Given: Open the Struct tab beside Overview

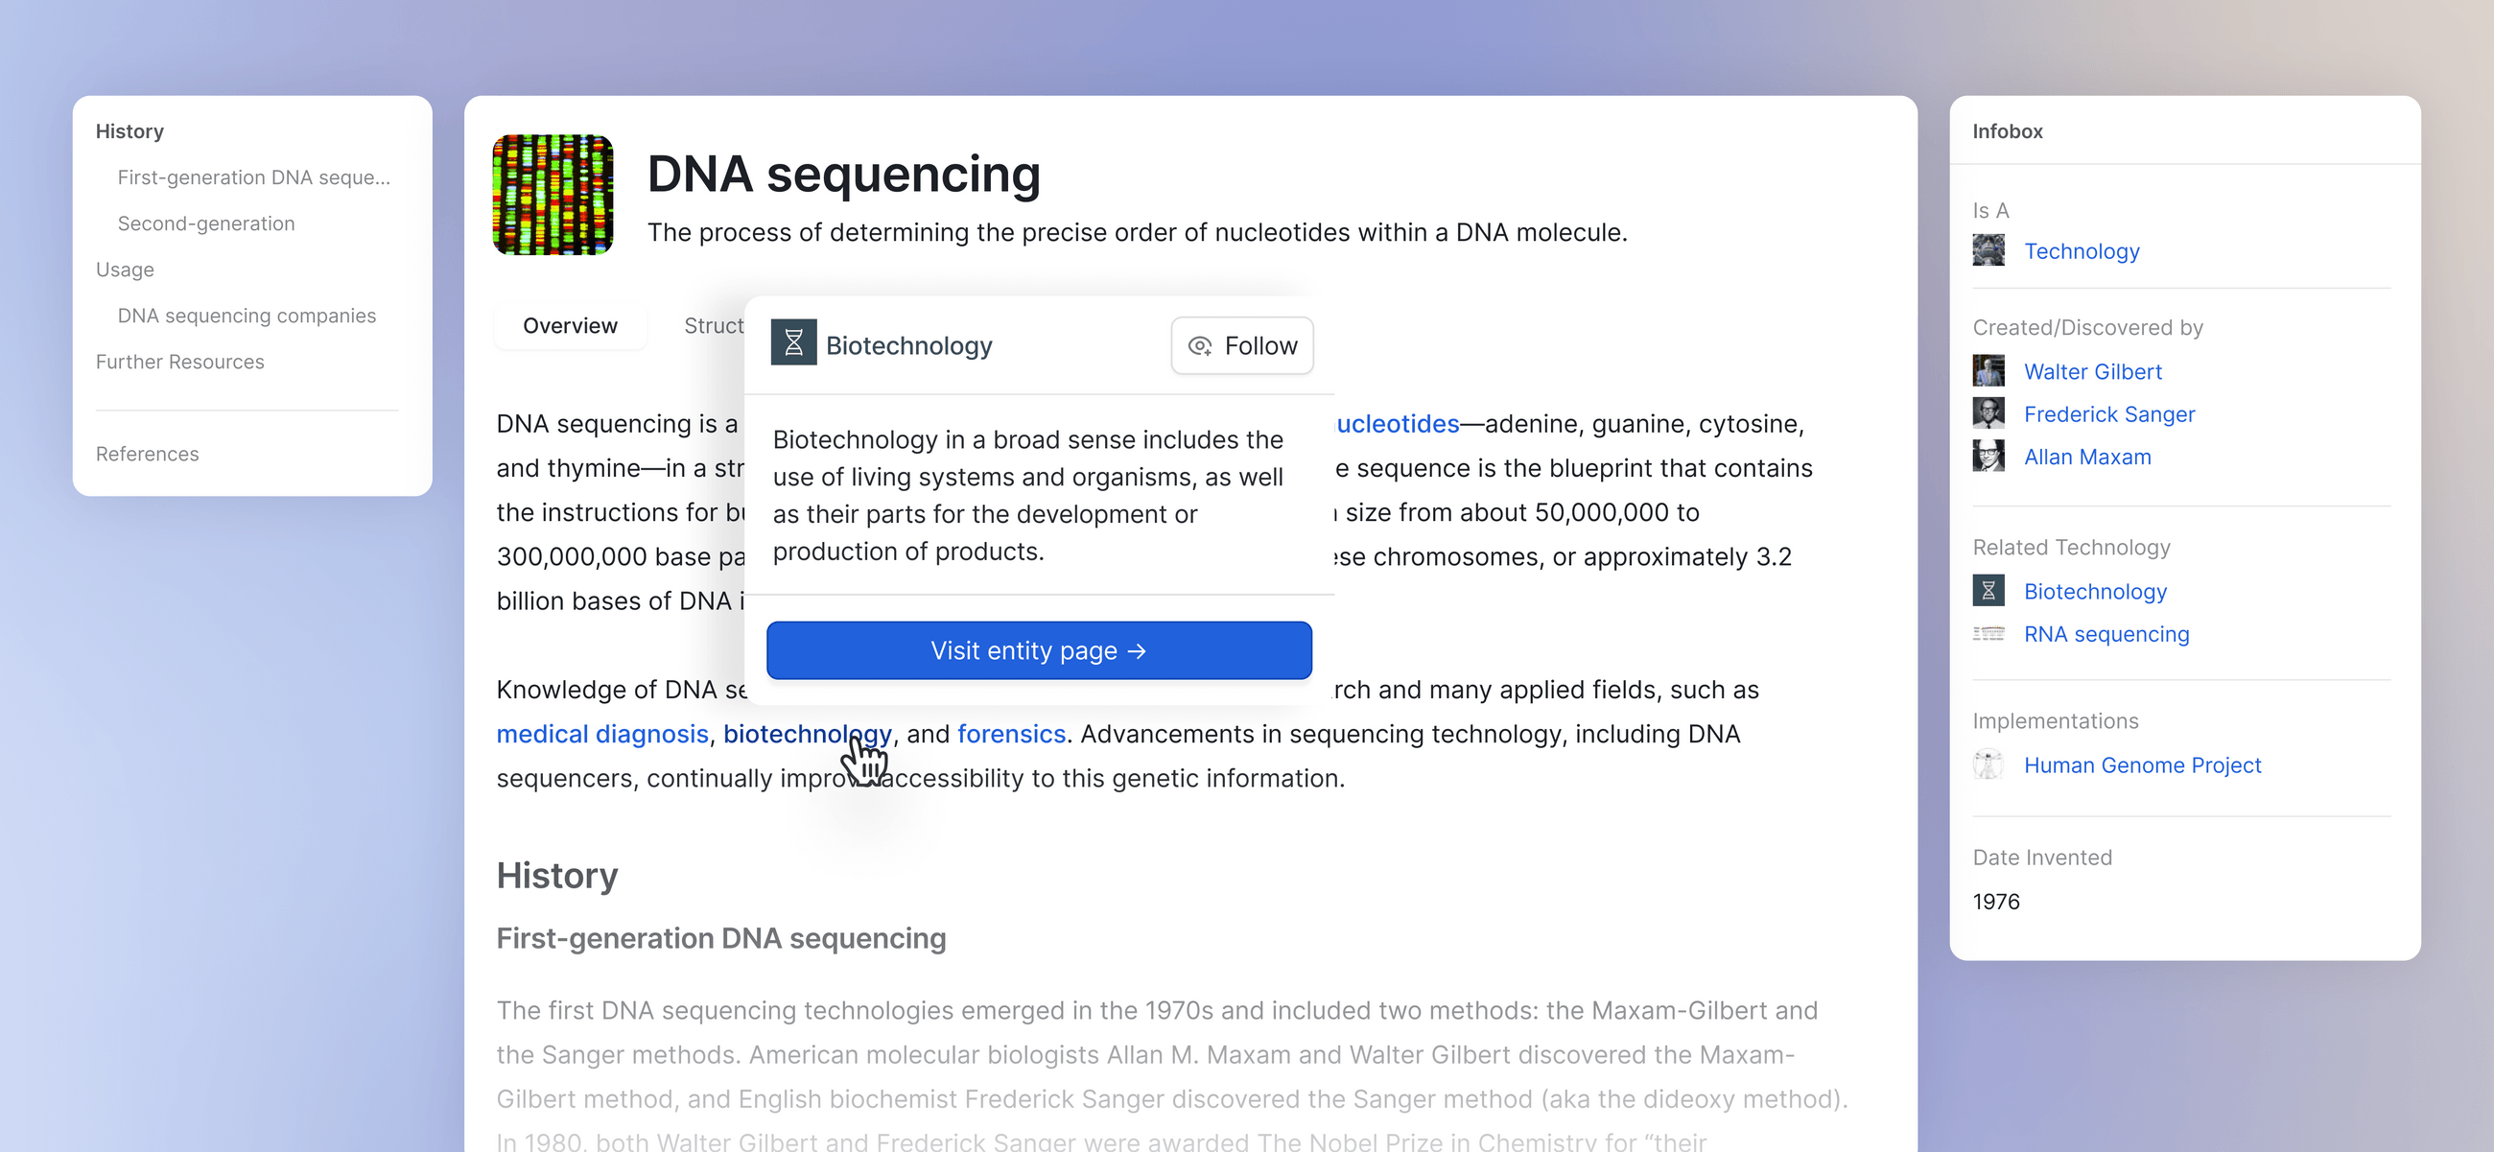Looking at the screenshot, I should point(714,325).
